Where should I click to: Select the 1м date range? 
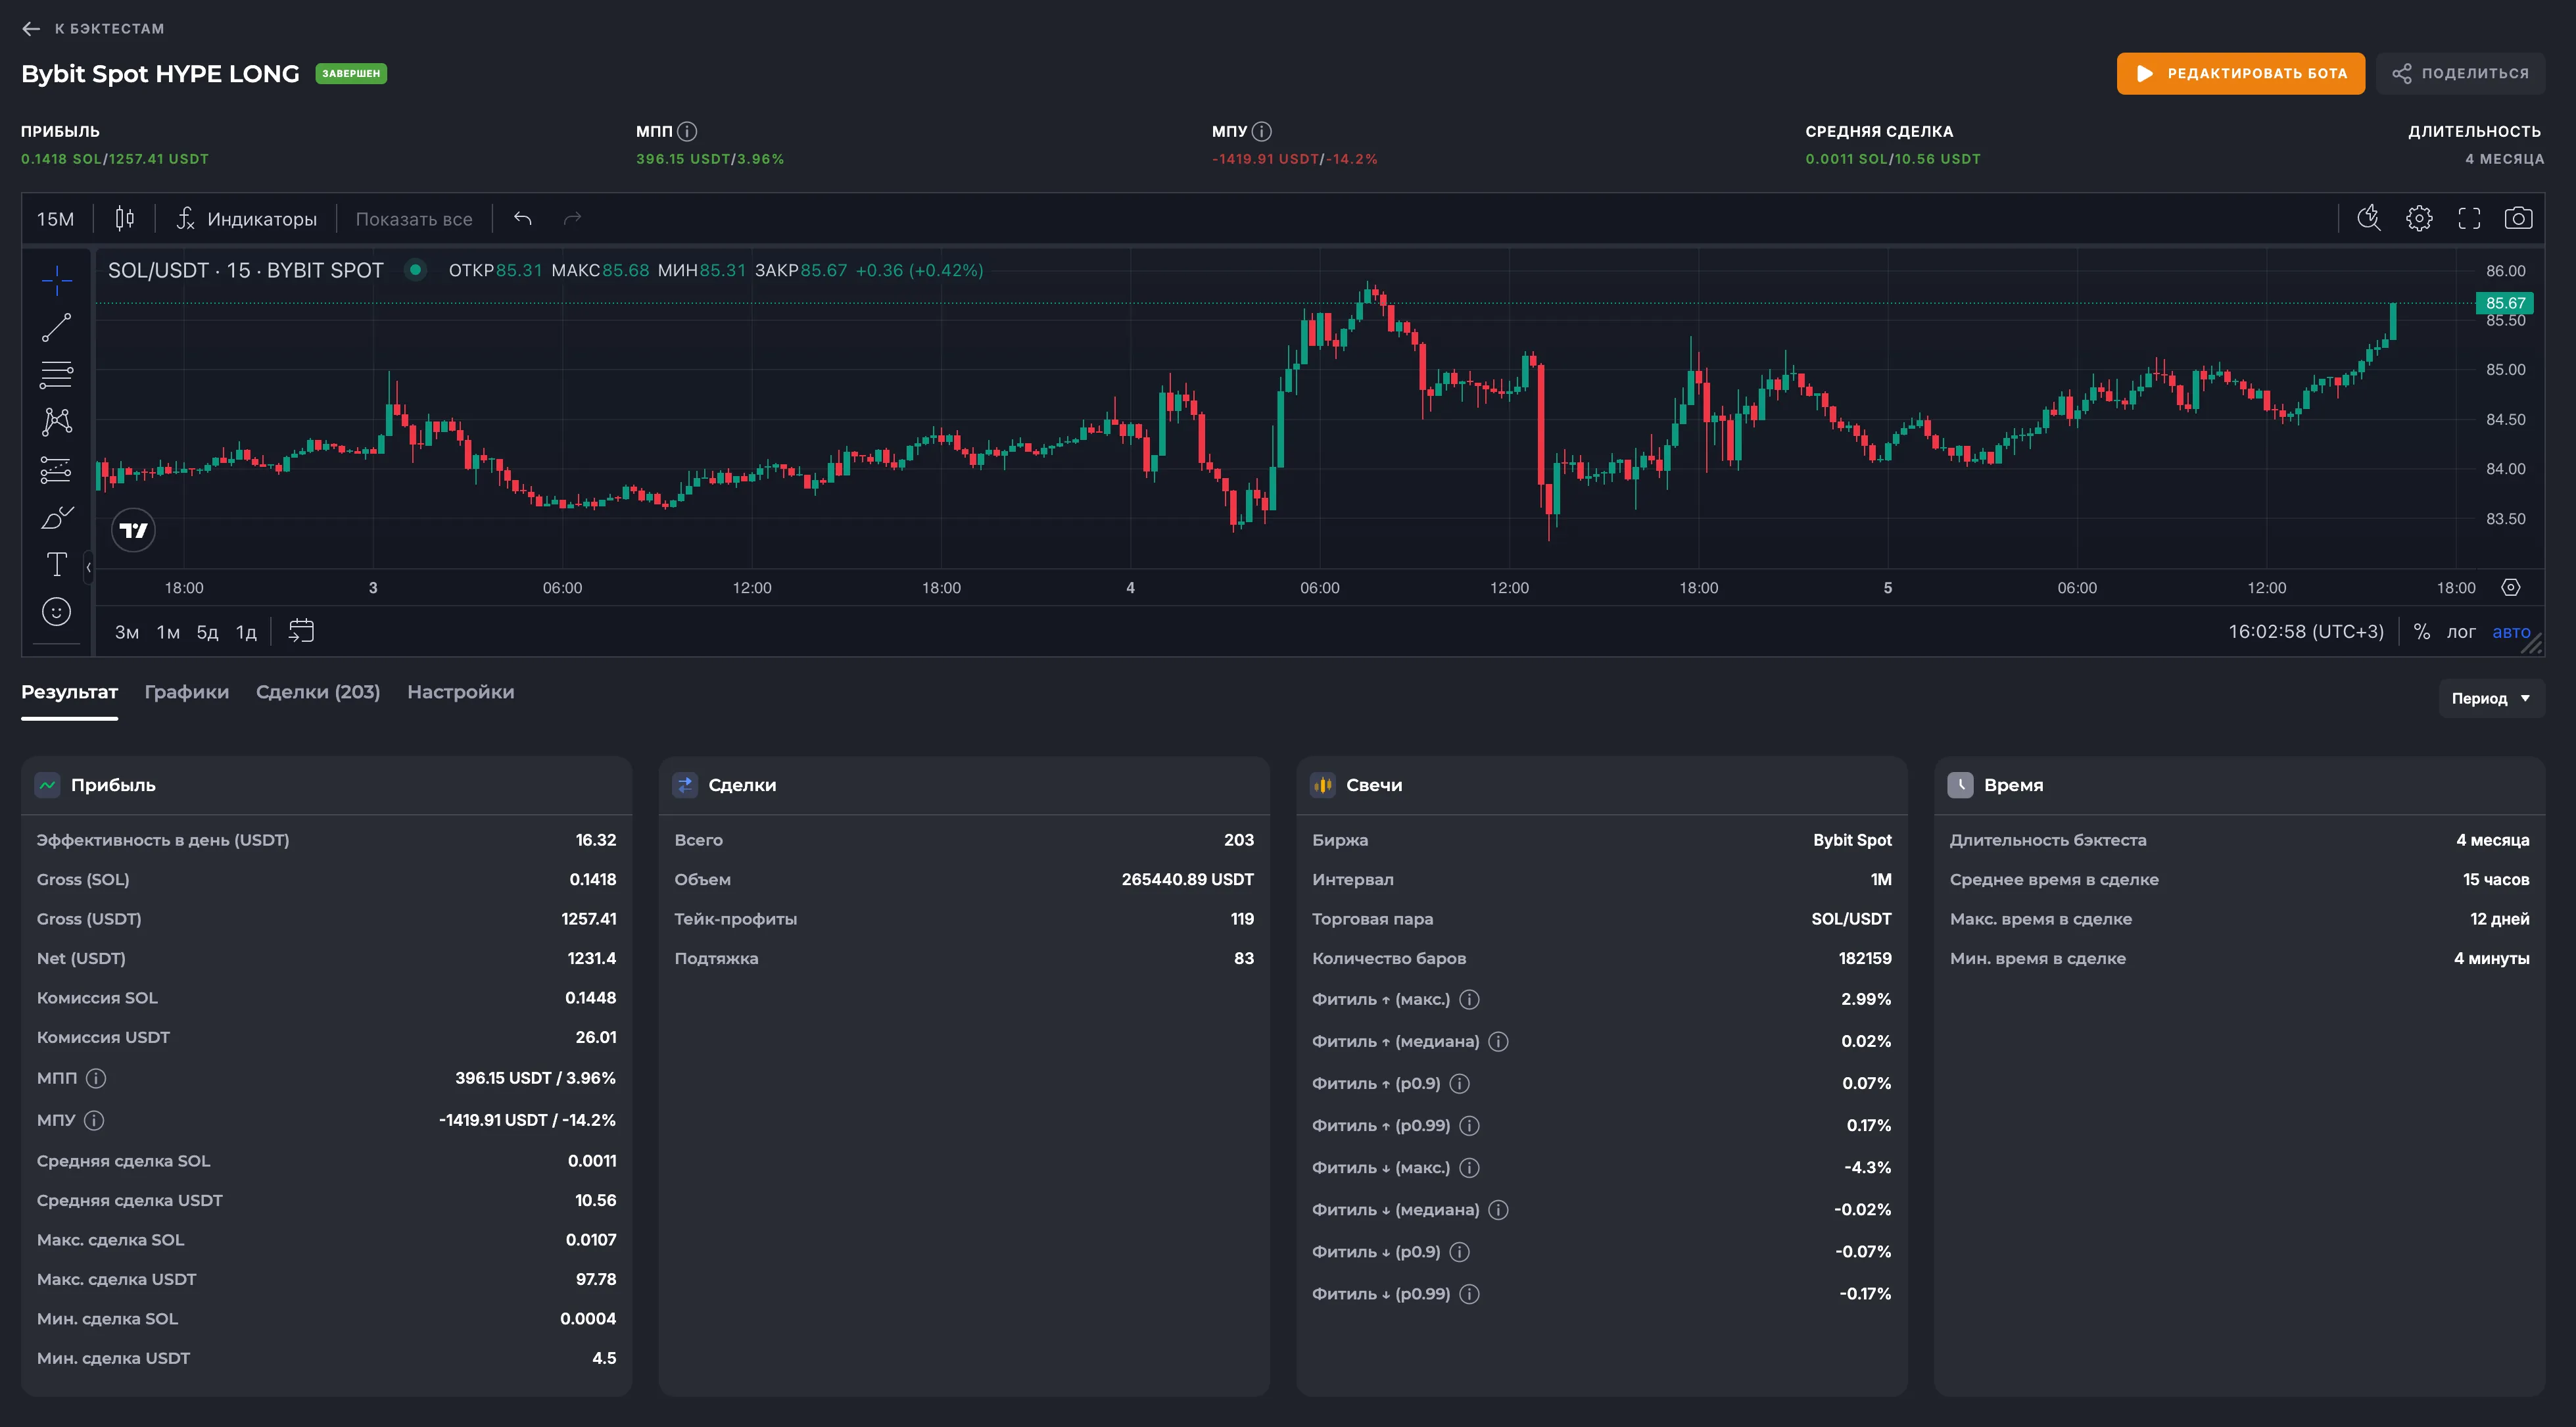(x=168, y=631)
